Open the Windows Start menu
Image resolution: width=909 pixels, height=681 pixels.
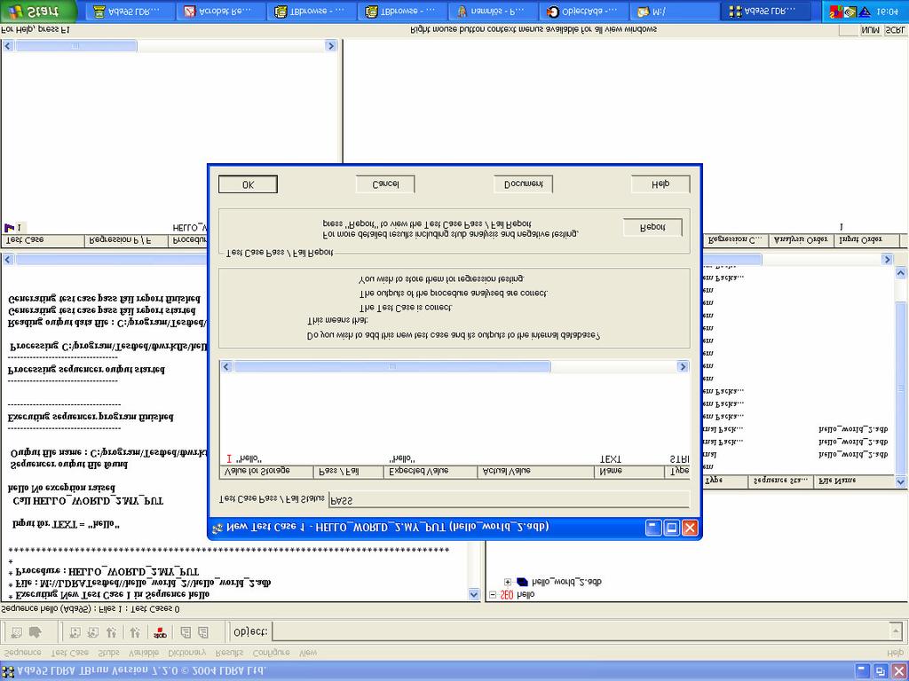coord(38,11)
